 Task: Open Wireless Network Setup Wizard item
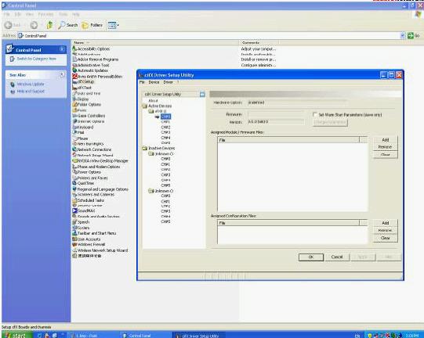point(100,250)
